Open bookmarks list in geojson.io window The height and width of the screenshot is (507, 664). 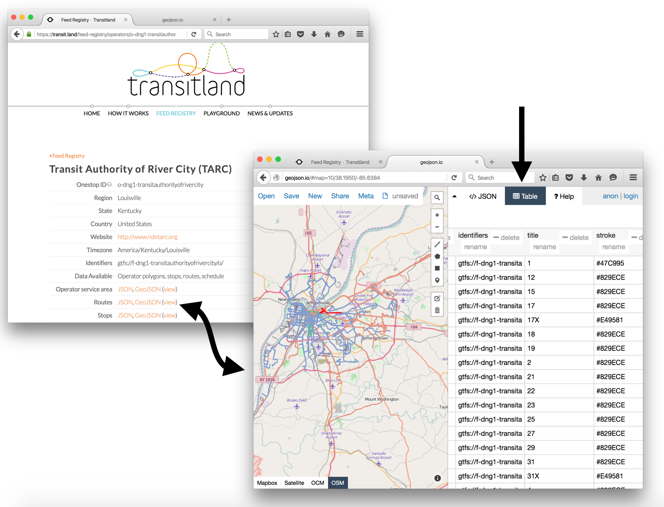click(556, 178)
